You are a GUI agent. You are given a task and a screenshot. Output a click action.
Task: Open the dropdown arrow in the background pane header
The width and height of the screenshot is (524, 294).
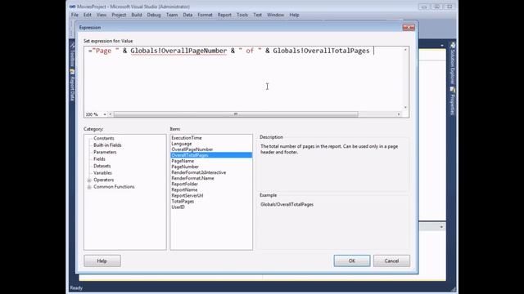point(442,46)
